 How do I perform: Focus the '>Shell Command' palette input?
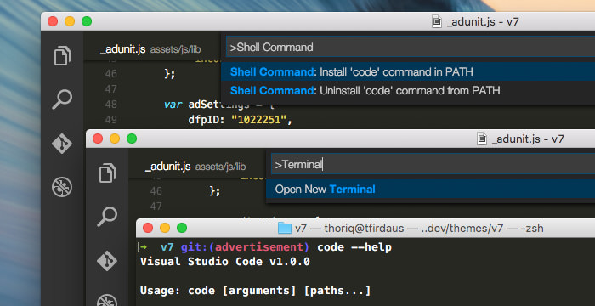tap(411, 47)
